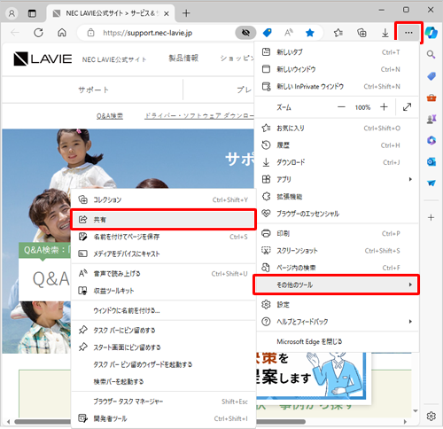Select 音声で読み上げる in the submenu
The width and height of the screenshot is (443, 429).
(x=163, y=274)
